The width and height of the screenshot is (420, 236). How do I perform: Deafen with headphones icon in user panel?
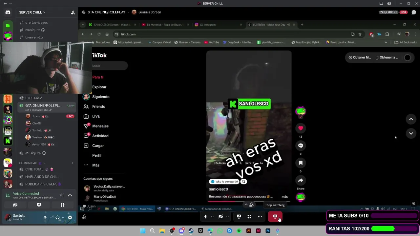[57, 217]
